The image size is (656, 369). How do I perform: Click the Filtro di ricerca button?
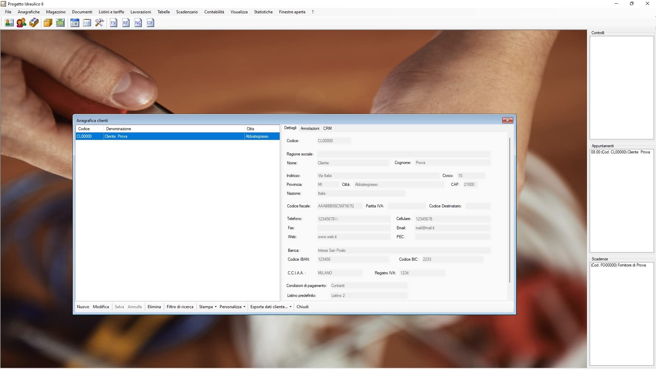click(180, 307)
